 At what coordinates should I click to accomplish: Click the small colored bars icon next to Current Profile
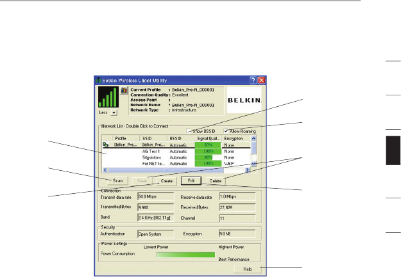coord(124,90)
